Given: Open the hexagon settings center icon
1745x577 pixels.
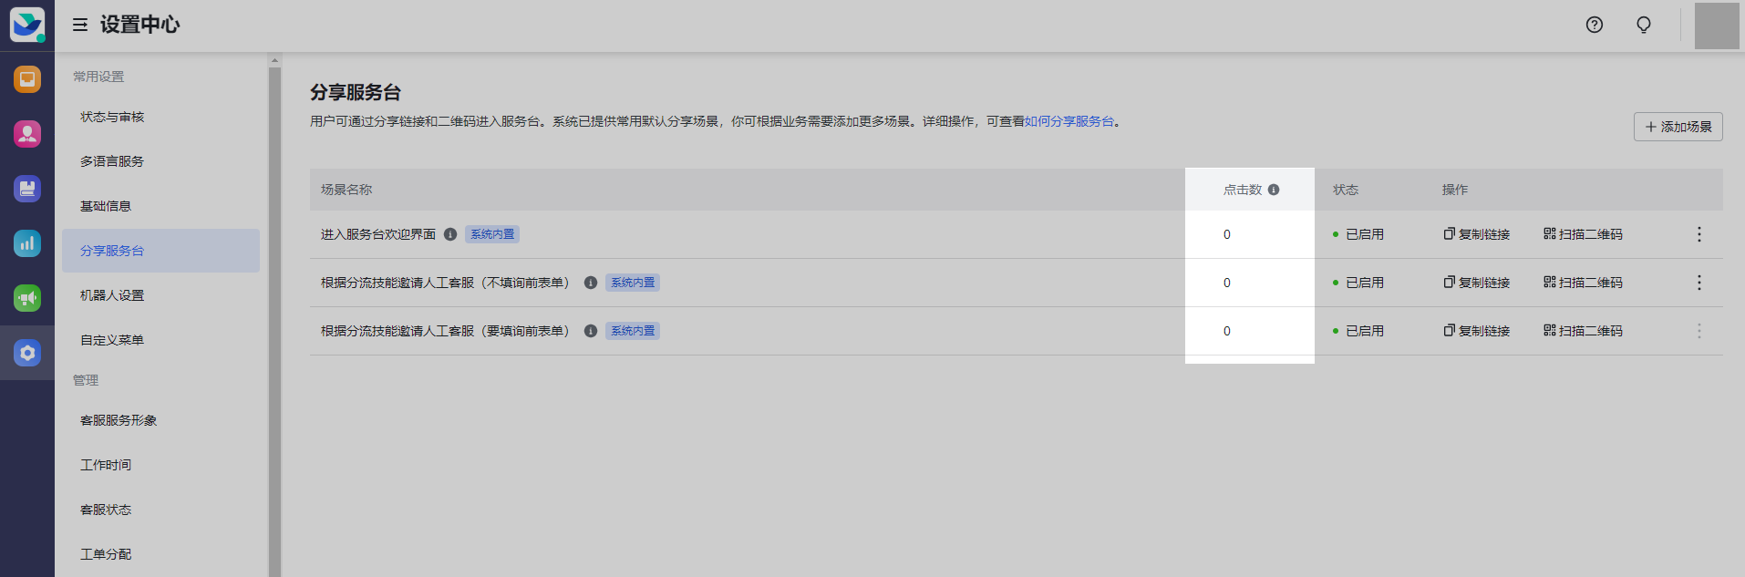Looking at the screenshot, I should (x=27, y=353).
